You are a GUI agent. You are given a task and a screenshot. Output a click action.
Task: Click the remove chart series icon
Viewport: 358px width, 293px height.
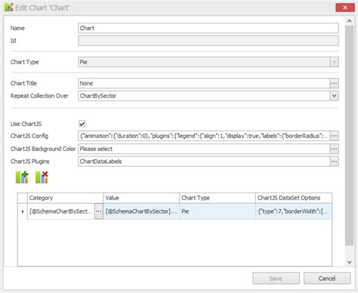point(42,177)
